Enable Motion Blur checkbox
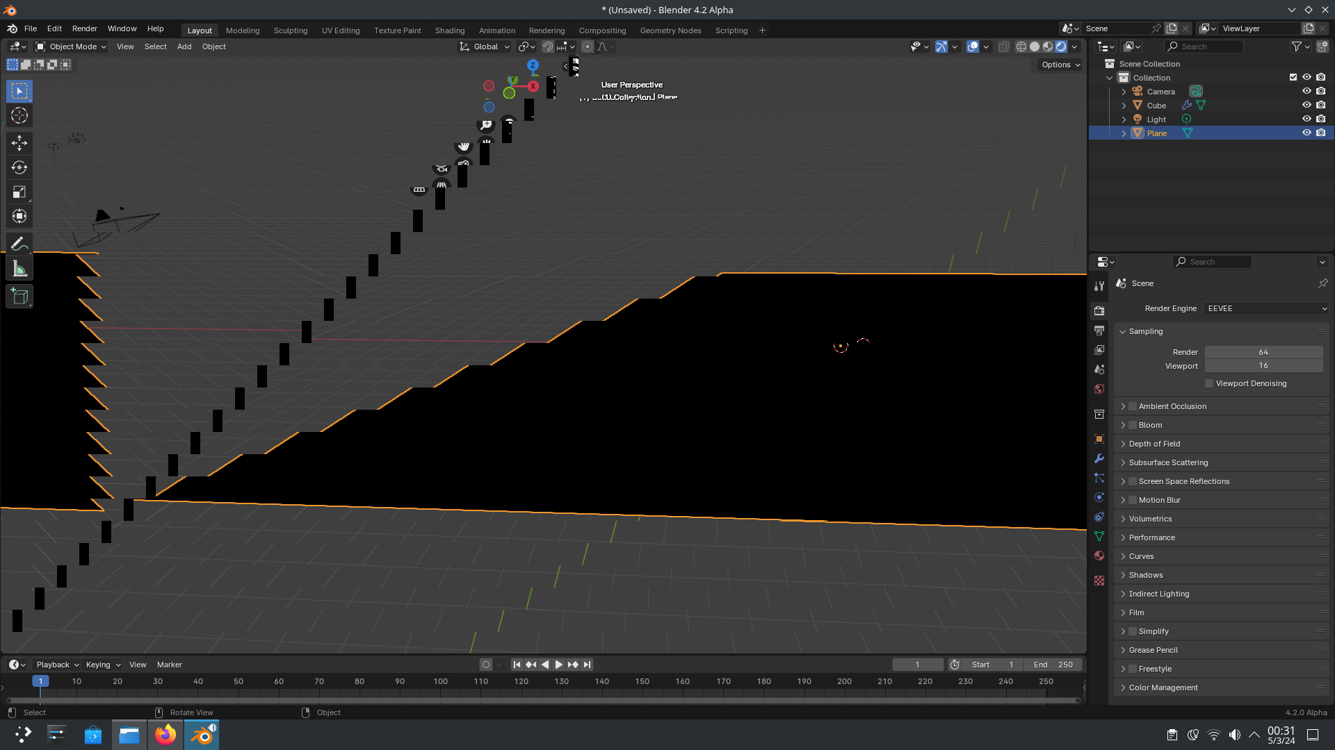This screenshot has width=1335, height=750. 1133,500
